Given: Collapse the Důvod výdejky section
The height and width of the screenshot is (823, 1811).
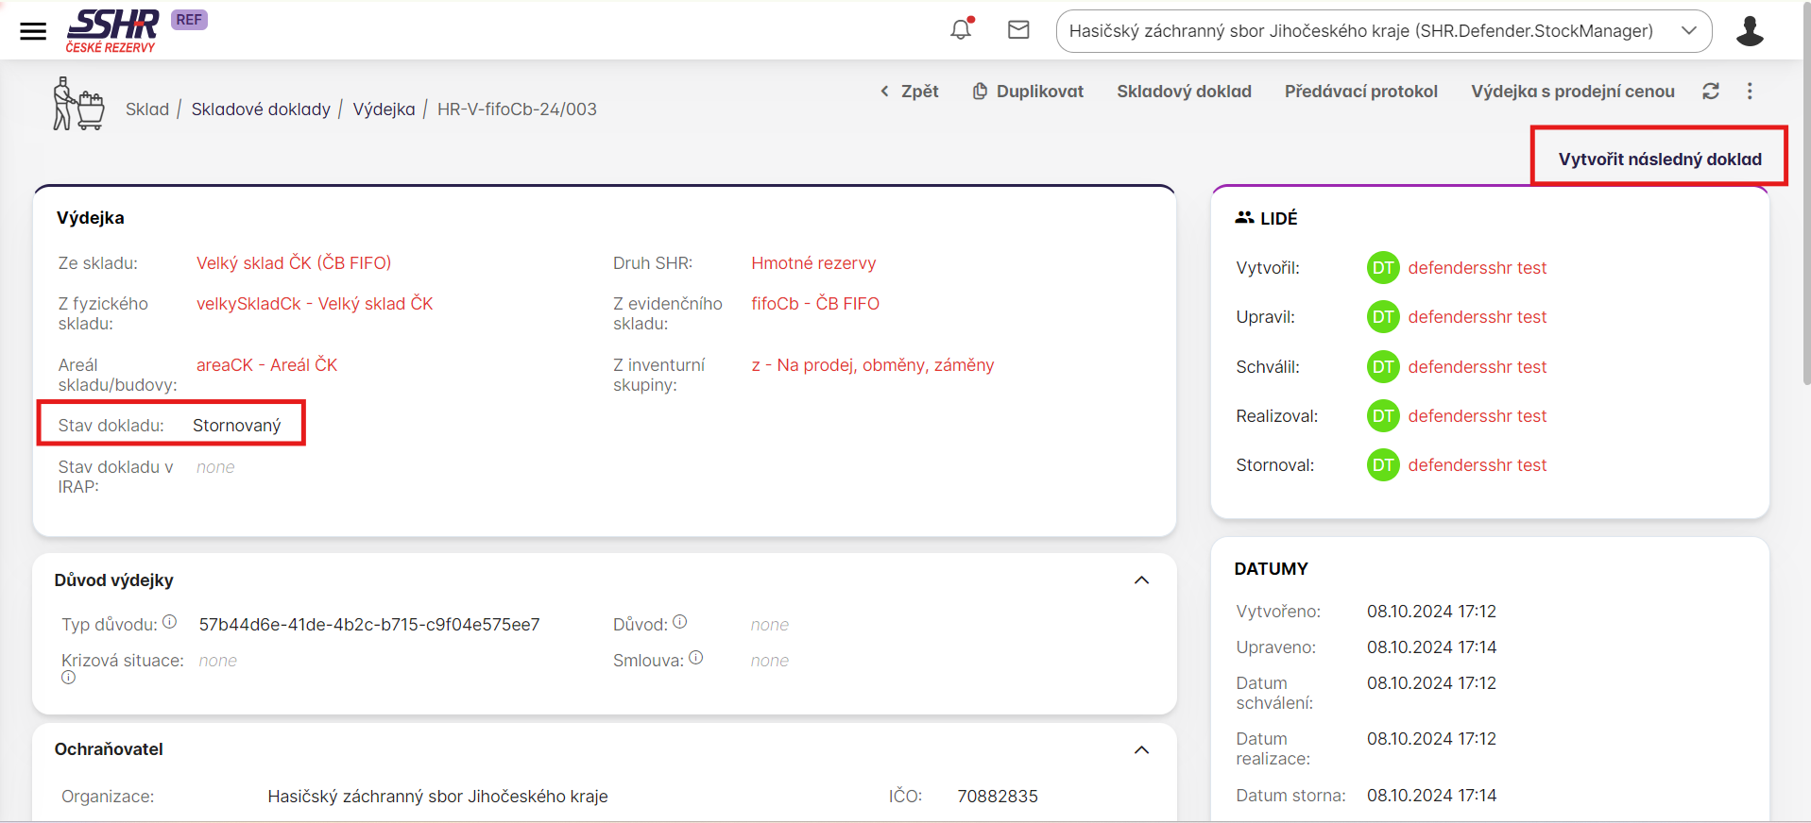Looking at the screenshot, I should [x=1141, y=580].
